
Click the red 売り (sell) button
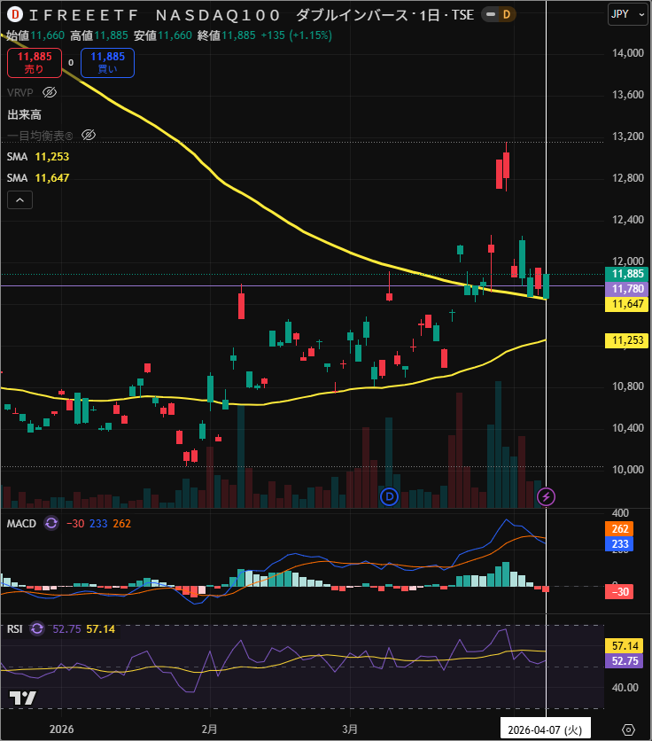point(34,62)
